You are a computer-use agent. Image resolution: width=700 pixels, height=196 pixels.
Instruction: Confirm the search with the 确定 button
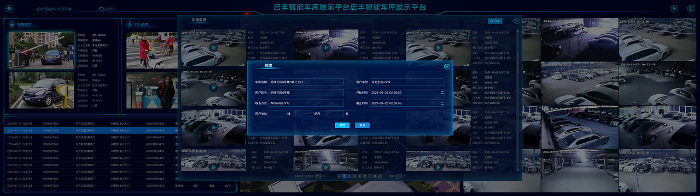[342, 125]
